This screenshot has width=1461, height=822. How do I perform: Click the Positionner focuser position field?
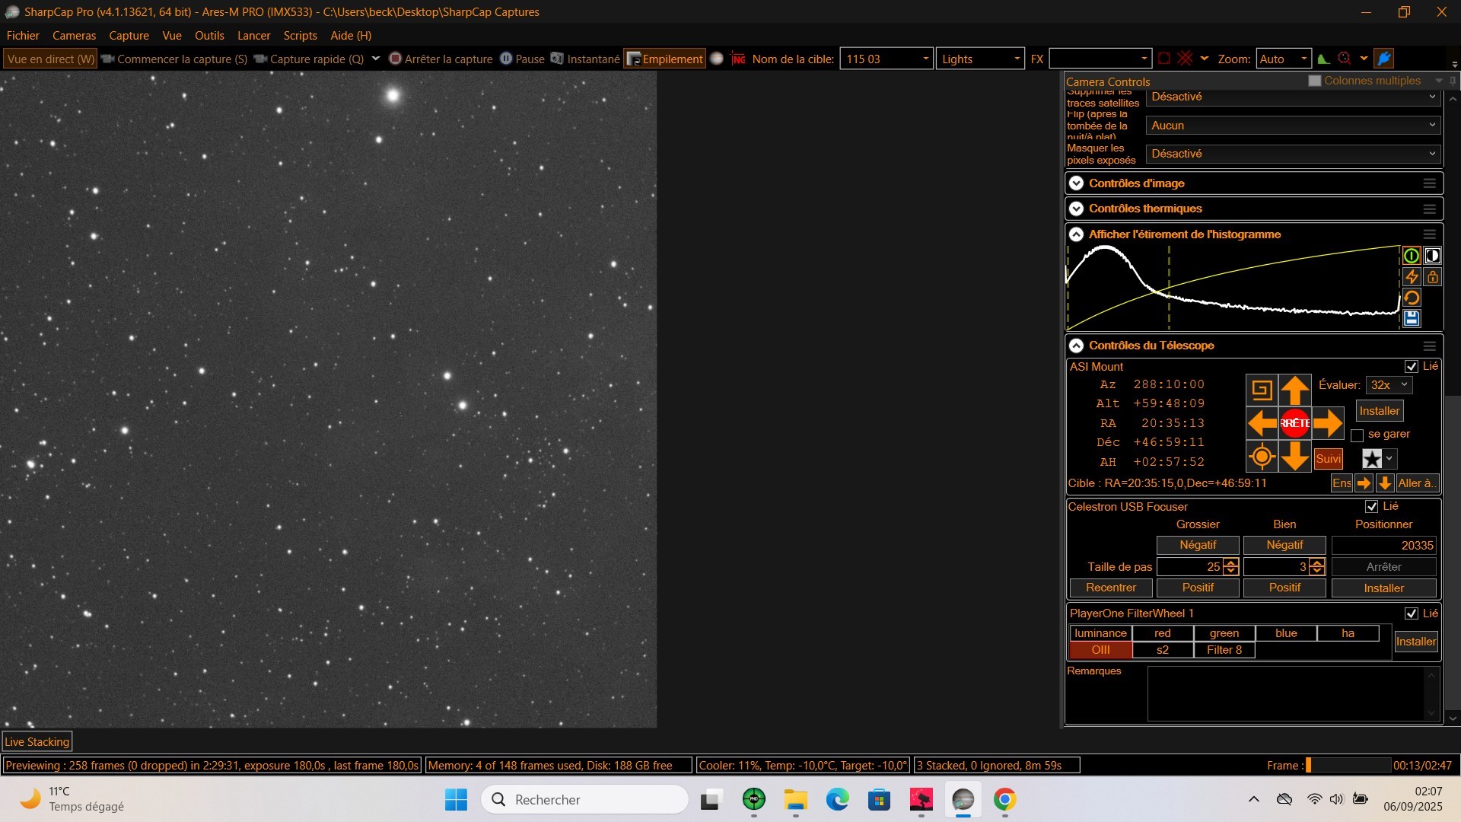click(1383, 546)
